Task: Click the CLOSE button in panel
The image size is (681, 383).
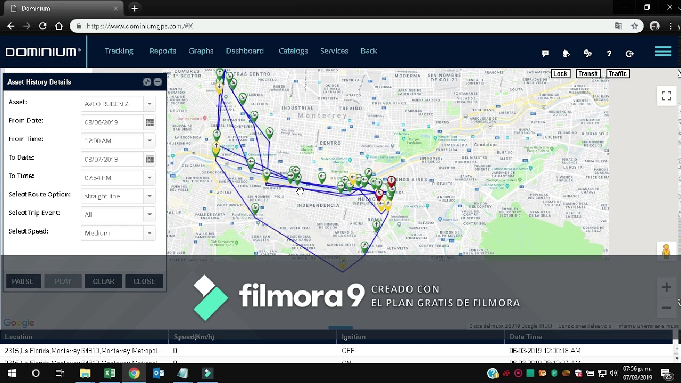Action: pyautogui.click(x=144, y=281)
